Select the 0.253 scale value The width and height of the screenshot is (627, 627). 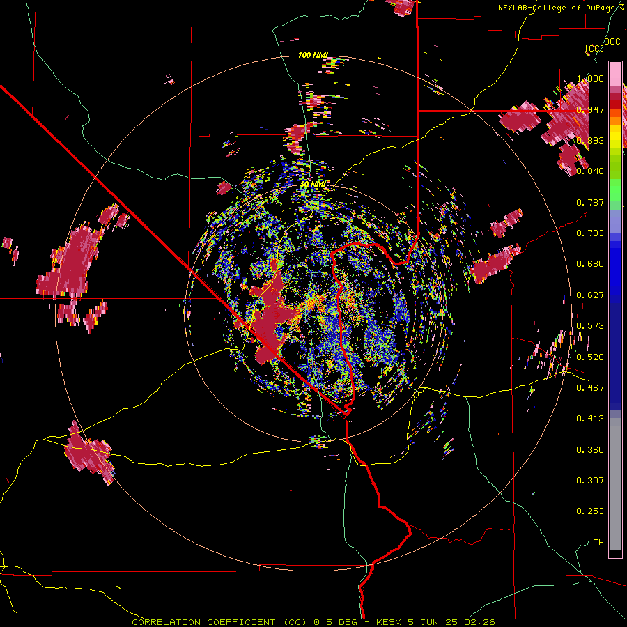590,511
